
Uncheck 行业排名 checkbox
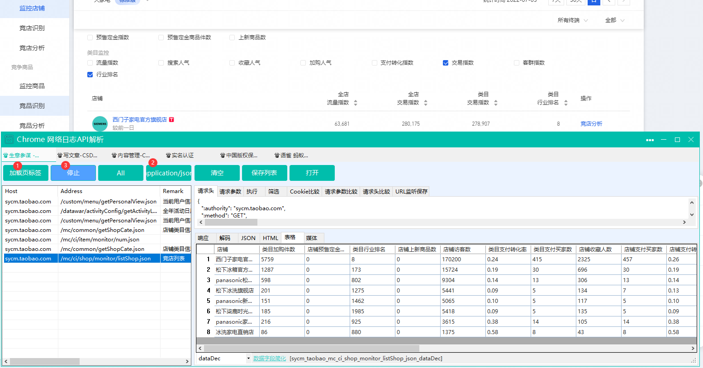pos(90,75)
